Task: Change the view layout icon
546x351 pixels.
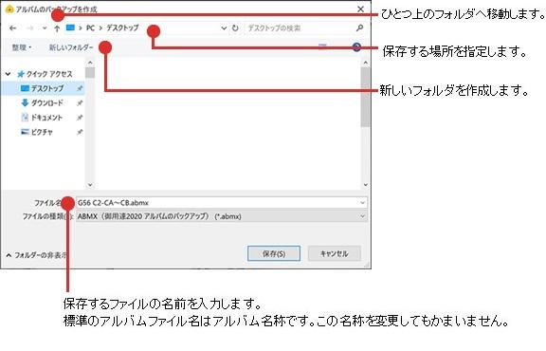Action: pyautogui.click(x=323, y=46)
